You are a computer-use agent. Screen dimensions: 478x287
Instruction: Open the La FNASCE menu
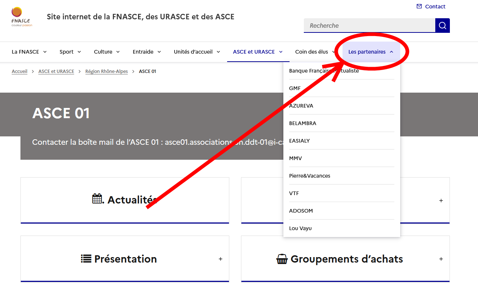[x=29, y=52]
